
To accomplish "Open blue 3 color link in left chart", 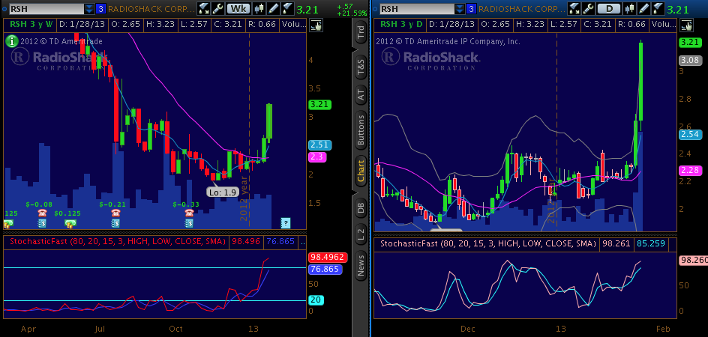I will click(100, 8).
